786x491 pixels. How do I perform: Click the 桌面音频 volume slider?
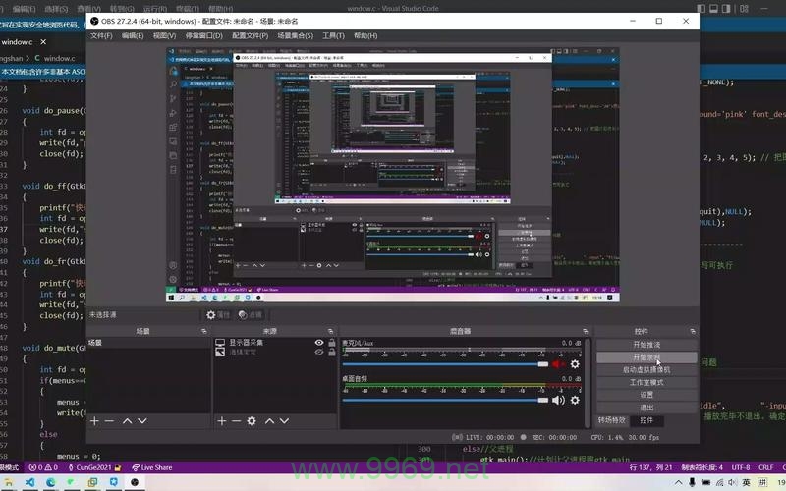[445, 400]
